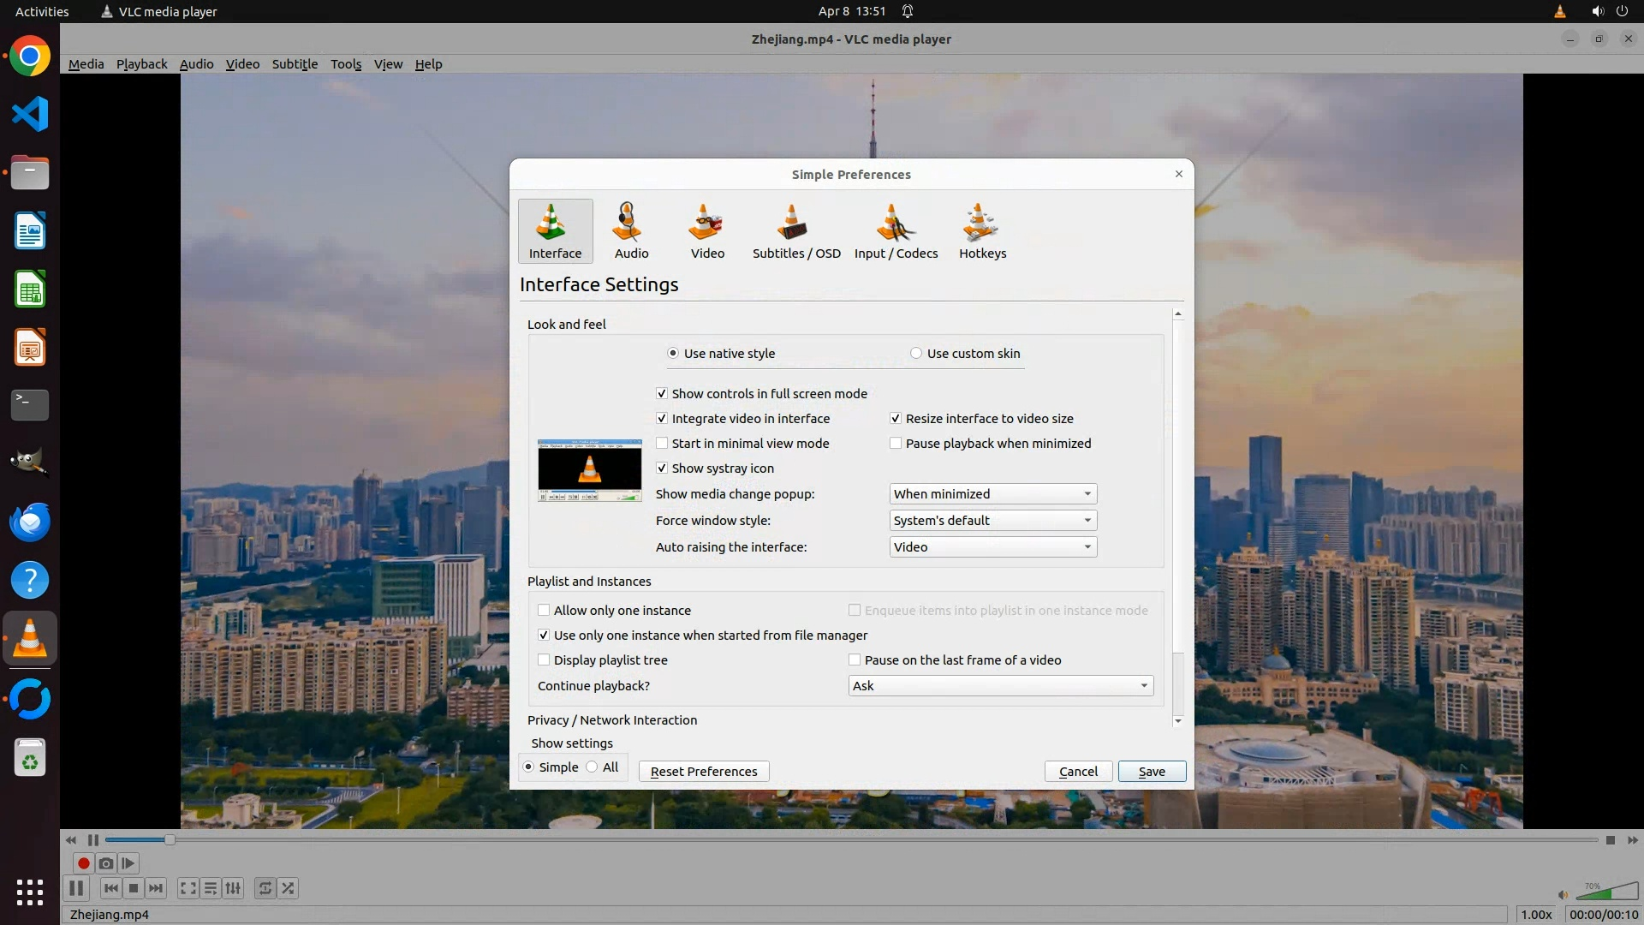The height and width of the screenshot is (925, 1644).
Task: Switch to Subtitles / OSD preferences
Action: tap(795, 231)
